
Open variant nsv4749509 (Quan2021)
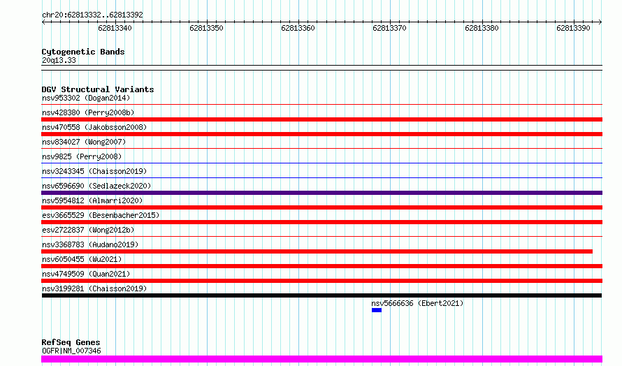[x=86, y=274]
